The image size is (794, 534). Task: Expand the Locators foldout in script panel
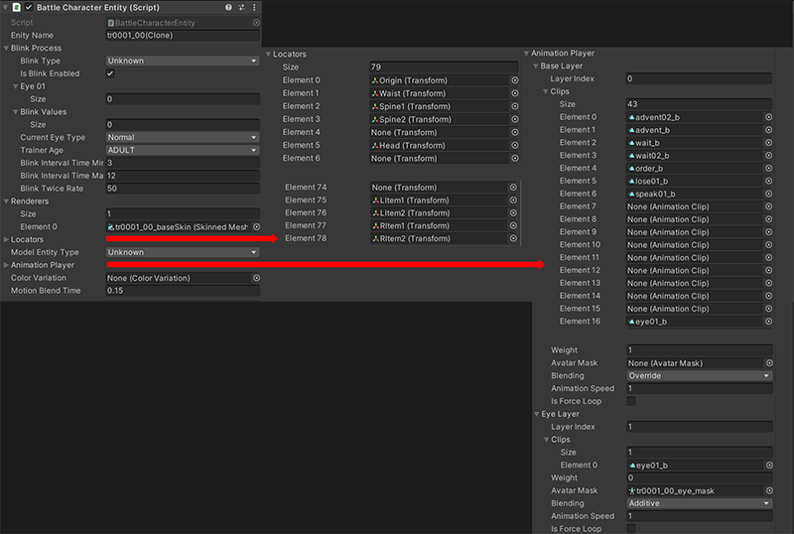[6, 239]
